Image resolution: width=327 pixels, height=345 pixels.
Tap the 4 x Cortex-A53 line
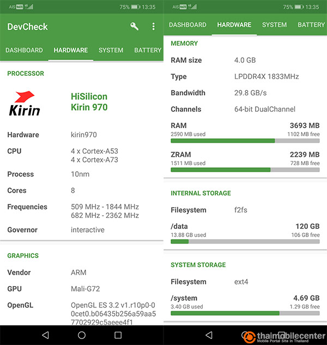pyautogui.click(x=94, y=151)
